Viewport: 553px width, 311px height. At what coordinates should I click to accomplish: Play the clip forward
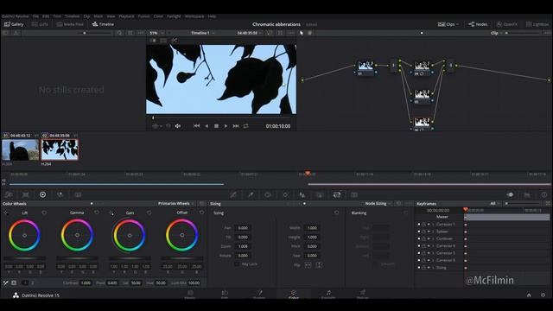pyautogui.click(x=226, y=126)
